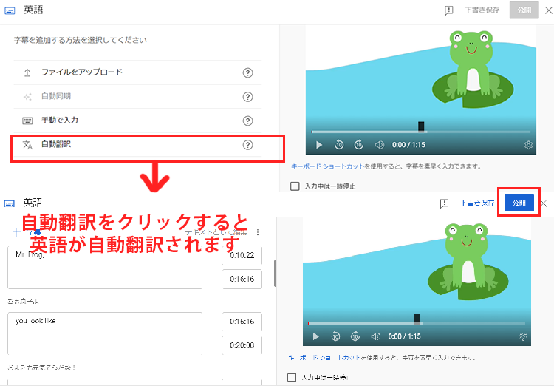The image size is (554, 386).
Task: Choose 手動で入力 option
Action: pyautogui.click(x=138, y=121)
